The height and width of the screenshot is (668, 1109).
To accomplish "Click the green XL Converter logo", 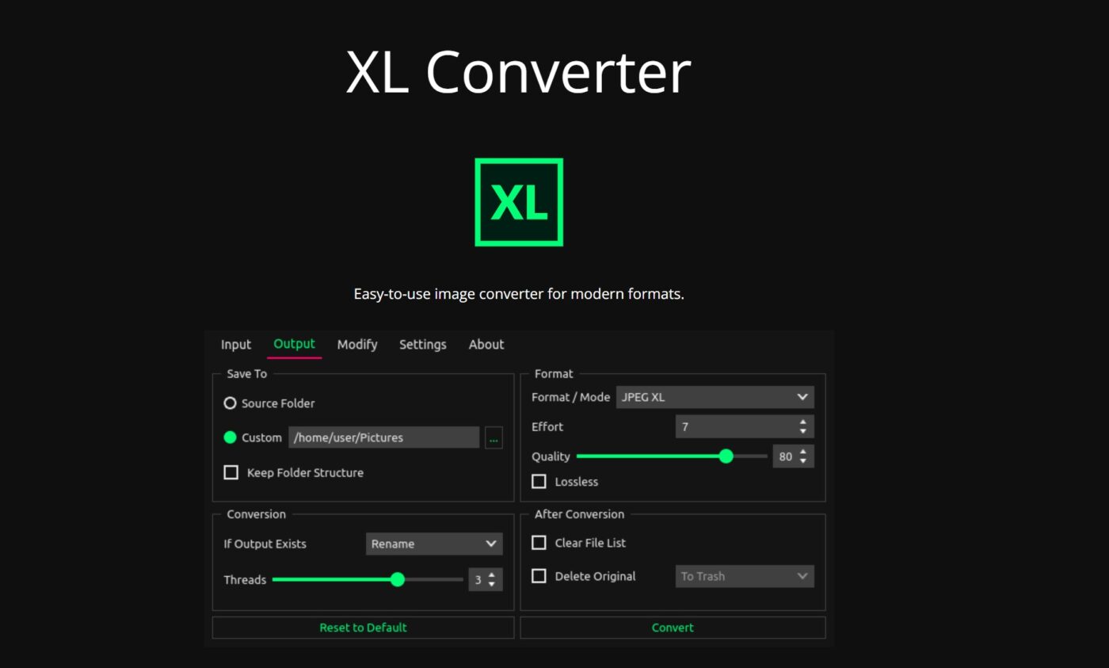I will pyautogui.click(x=519, y=202).
